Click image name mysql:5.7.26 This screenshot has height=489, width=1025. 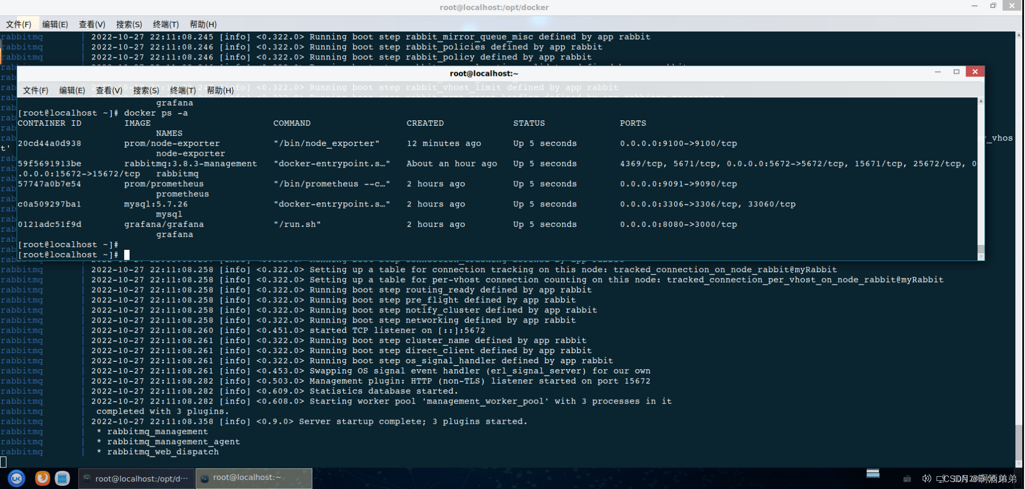coord(156,204)
